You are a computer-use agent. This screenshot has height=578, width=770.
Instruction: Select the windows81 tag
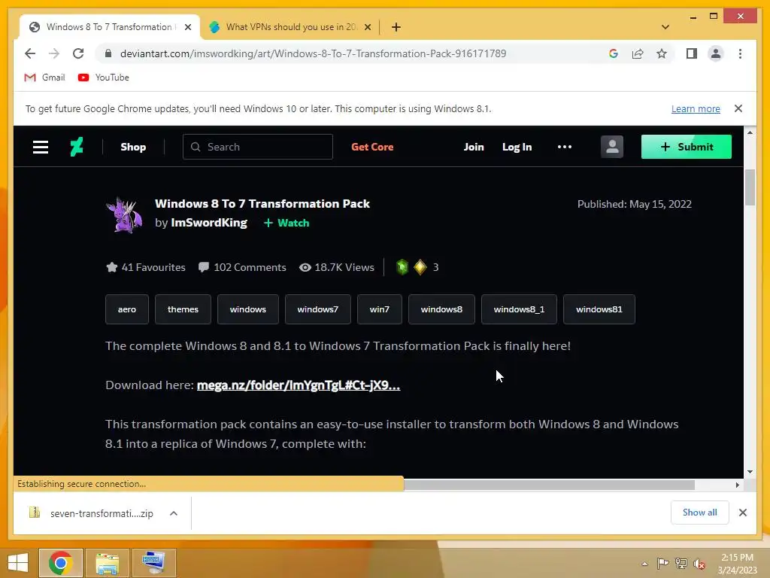pos(599,309)
